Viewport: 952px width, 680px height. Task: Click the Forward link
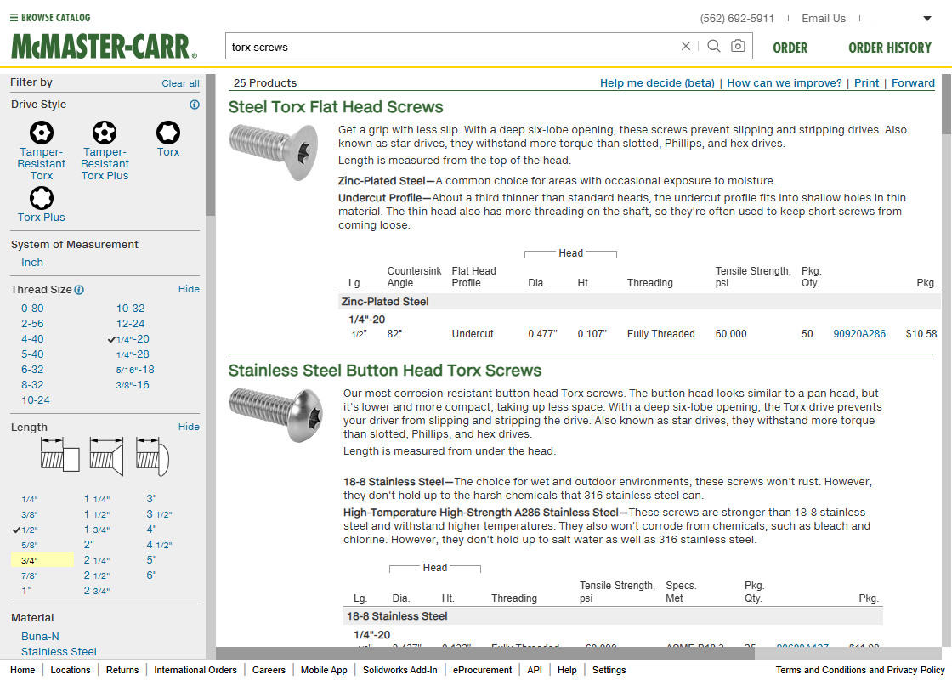(x=913, y=83)
